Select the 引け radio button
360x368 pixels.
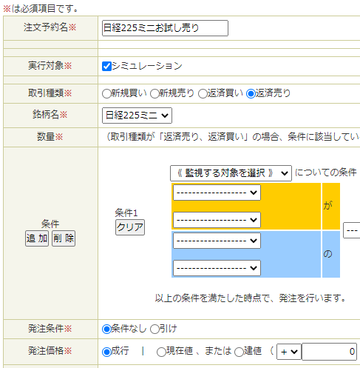pos(154,329)
